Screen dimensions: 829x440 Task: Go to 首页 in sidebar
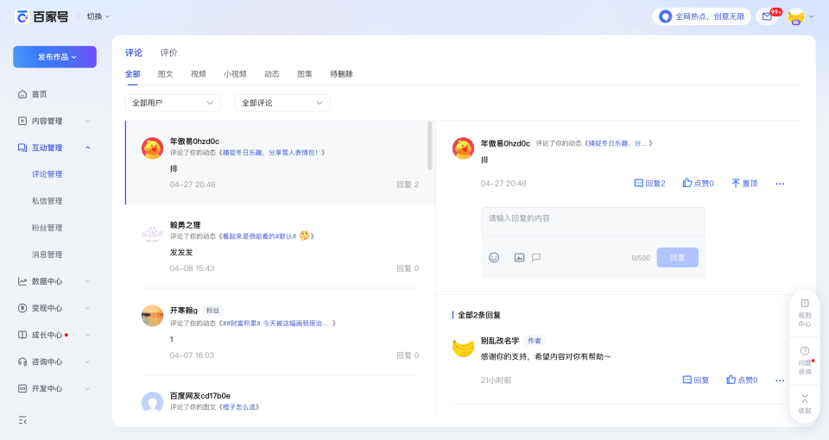pos(39,94)
